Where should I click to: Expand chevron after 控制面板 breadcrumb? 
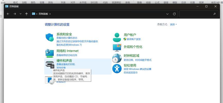point(50,14)
